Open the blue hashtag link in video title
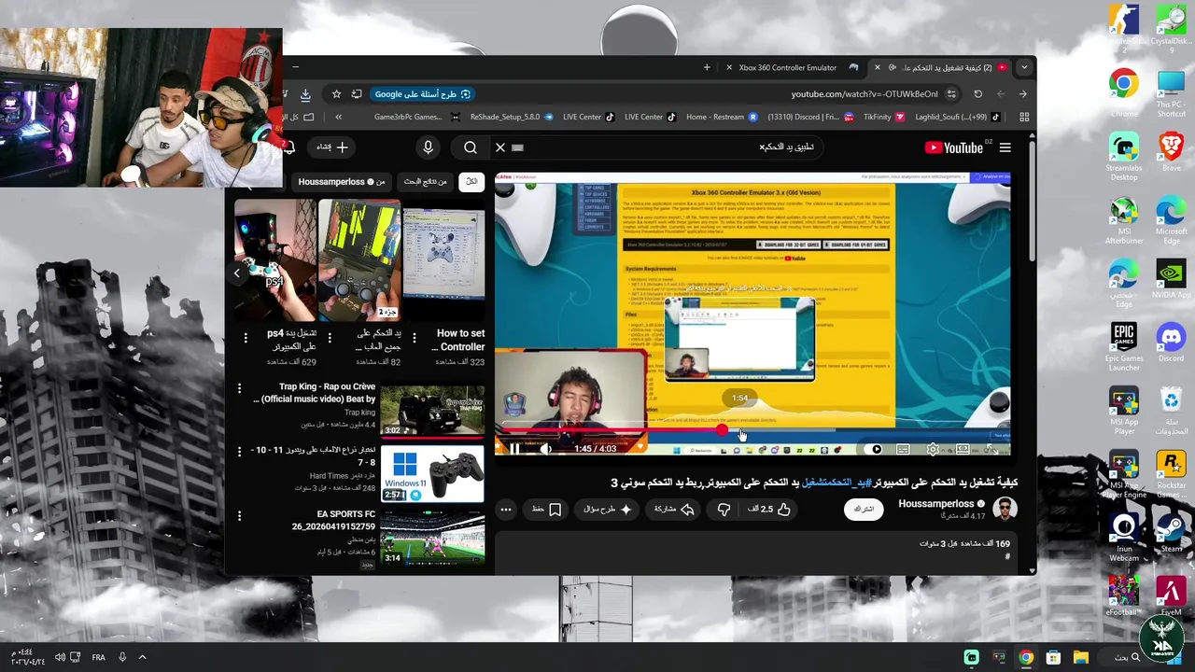The height and width of the screenshot is (672, 1195). point(836,483)
